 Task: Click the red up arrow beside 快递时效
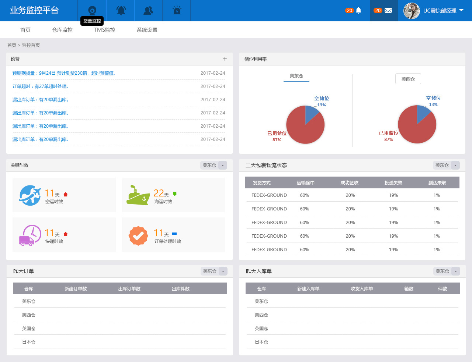pos(66,234)
